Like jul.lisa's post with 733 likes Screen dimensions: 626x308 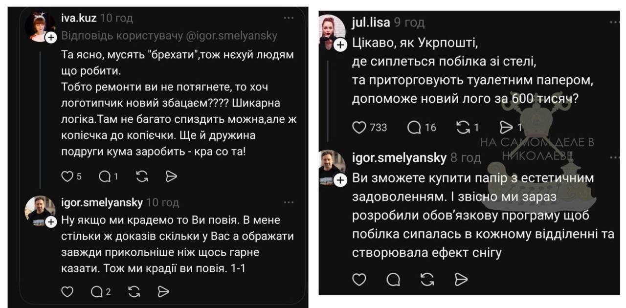(359, 127)
